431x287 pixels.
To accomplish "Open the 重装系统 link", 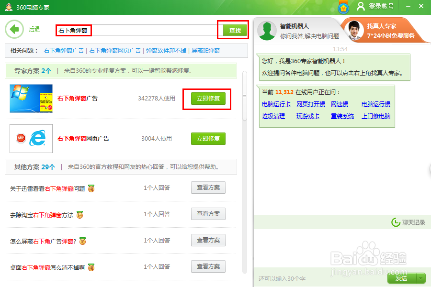I will coord(342,116).
